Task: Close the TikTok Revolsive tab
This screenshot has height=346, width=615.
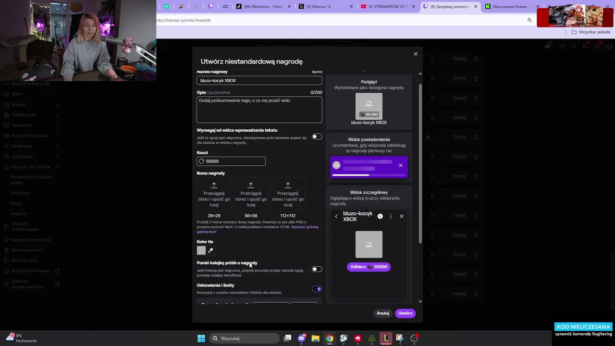Action: click(x=289, y=6)
